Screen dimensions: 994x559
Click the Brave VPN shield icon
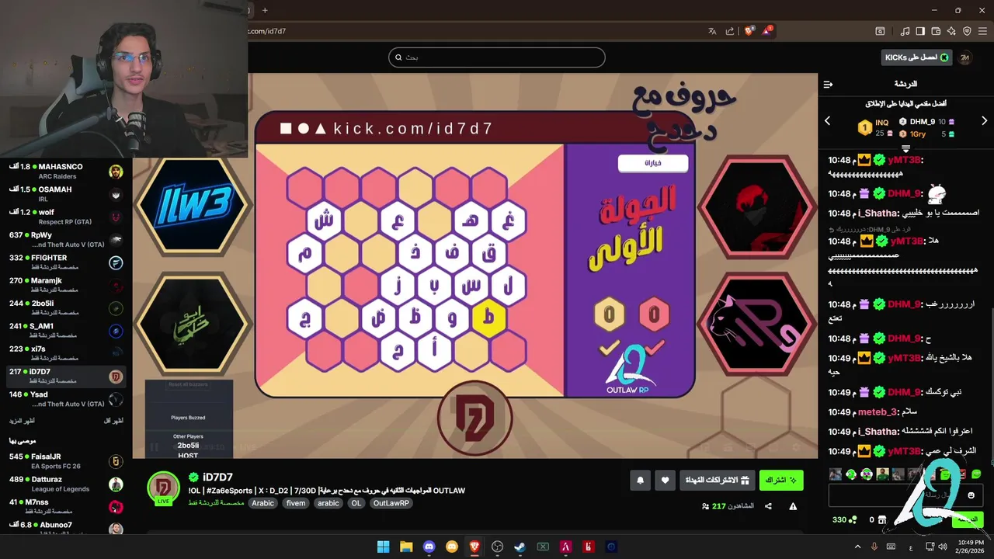click(967, 31)
